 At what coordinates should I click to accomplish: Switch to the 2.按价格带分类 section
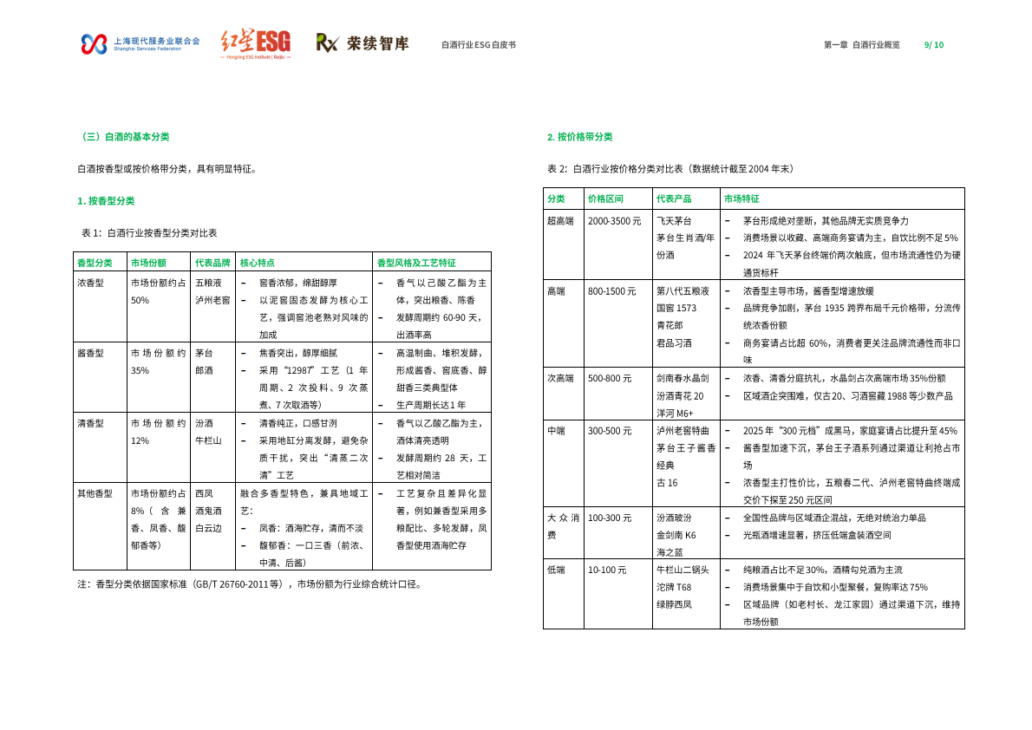578,136
